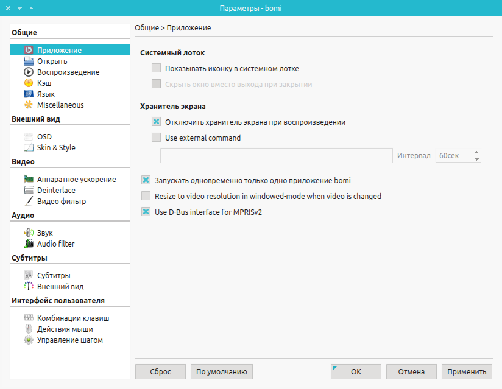Viewport: 502px width, 389px height.
Task: Click the OSD icon
Action: click(x=29, y=136)
